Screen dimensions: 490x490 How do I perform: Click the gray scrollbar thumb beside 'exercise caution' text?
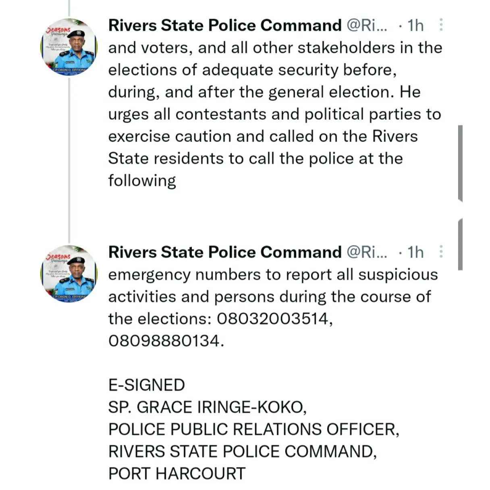click(x=460, y=163)
